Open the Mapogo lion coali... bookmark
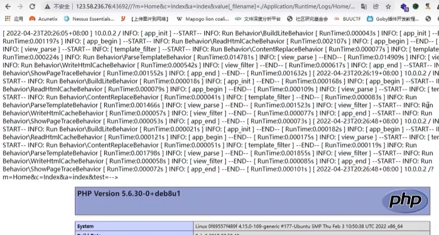Viewport: 439px width, 235px height. coord(203,19)
